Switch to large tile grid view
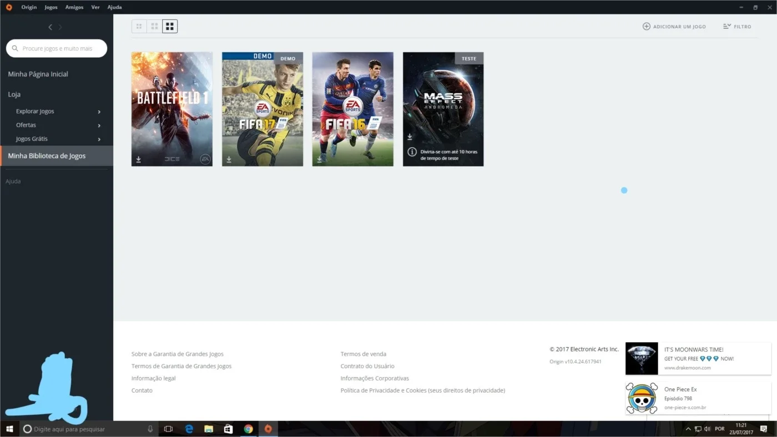 (x=170, y=26)
